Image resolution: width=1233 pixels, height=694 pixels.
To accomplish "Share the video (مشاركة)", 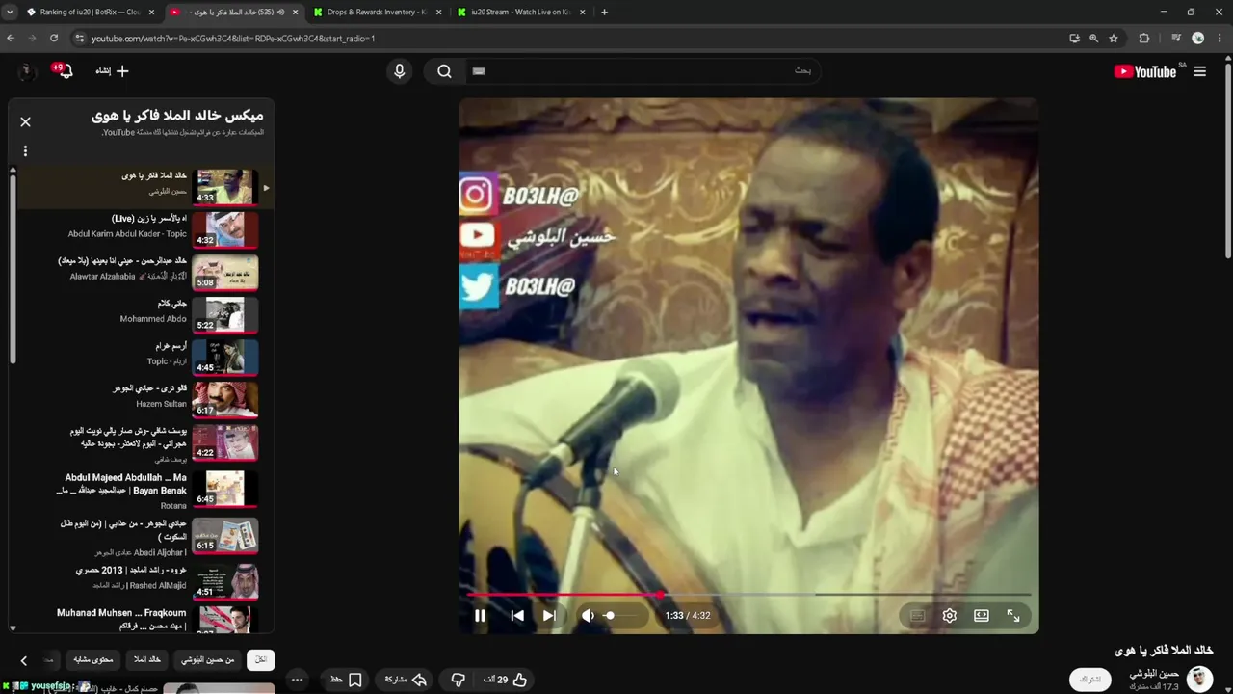I will tap(407, 680).
